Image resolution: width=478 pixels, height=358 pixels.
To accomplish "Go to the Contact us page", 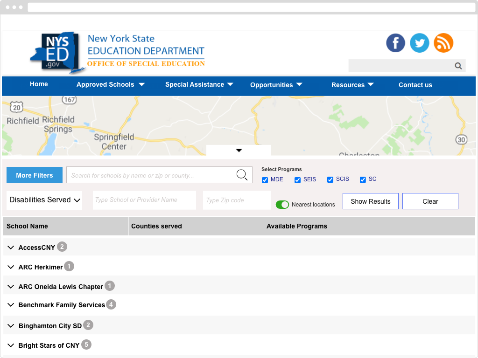I will click(x=415, y=85).
